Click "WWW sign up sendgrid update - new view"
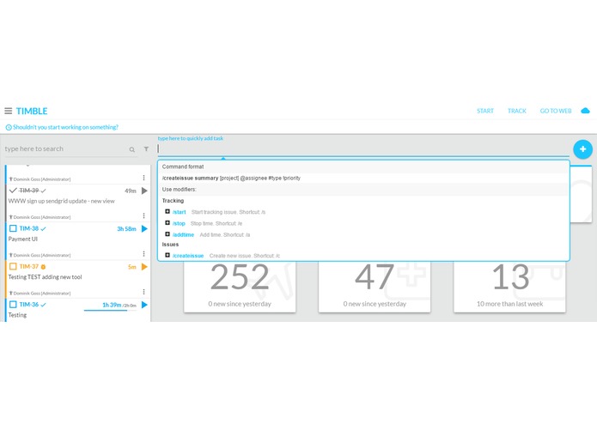 tap(61, 201)
